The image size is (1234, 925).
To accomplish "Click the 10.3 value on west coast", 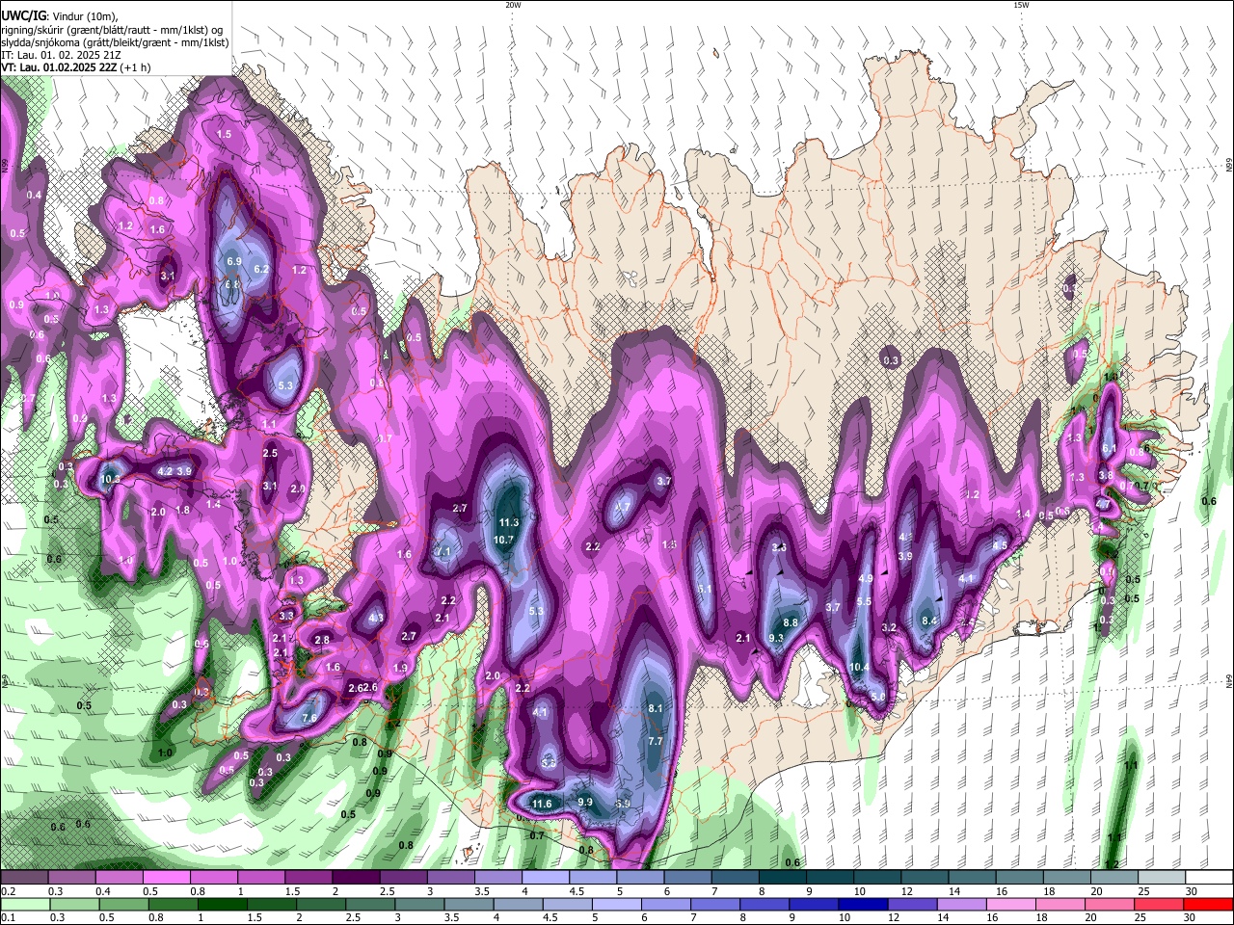I will (110, 479).
